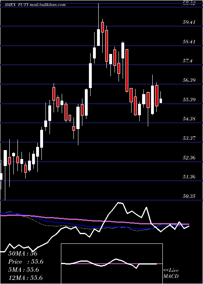The width and height of the screenshot is (203, 284).
Task: Click the 51.36 price axis label
Action: tap(189, 177)
